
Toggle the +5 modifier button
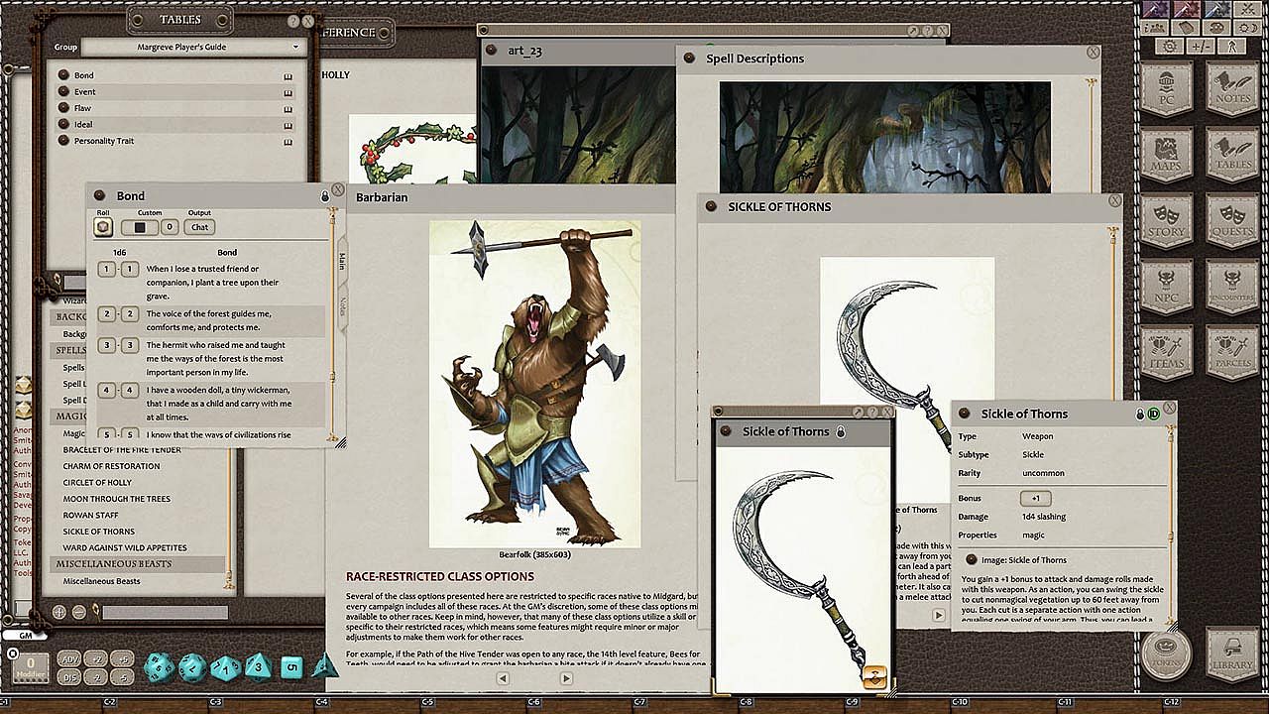(x=122, y=658)
